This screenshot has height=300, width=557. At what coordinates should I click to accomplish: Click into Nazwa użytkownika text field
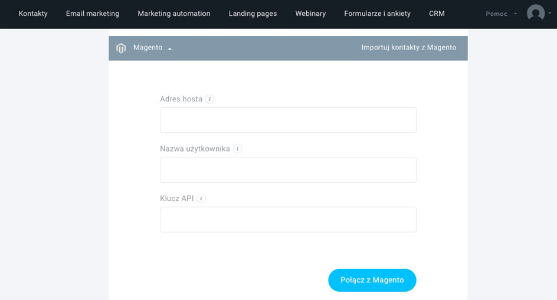point(288,170)
